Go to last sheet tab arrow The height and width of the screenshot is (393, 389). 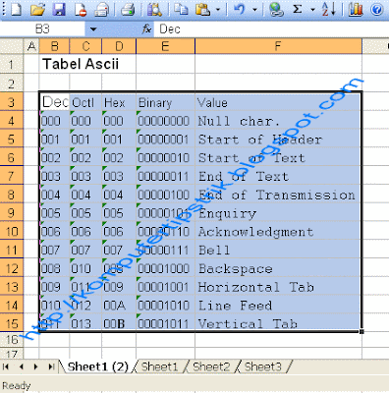(51, 366)
